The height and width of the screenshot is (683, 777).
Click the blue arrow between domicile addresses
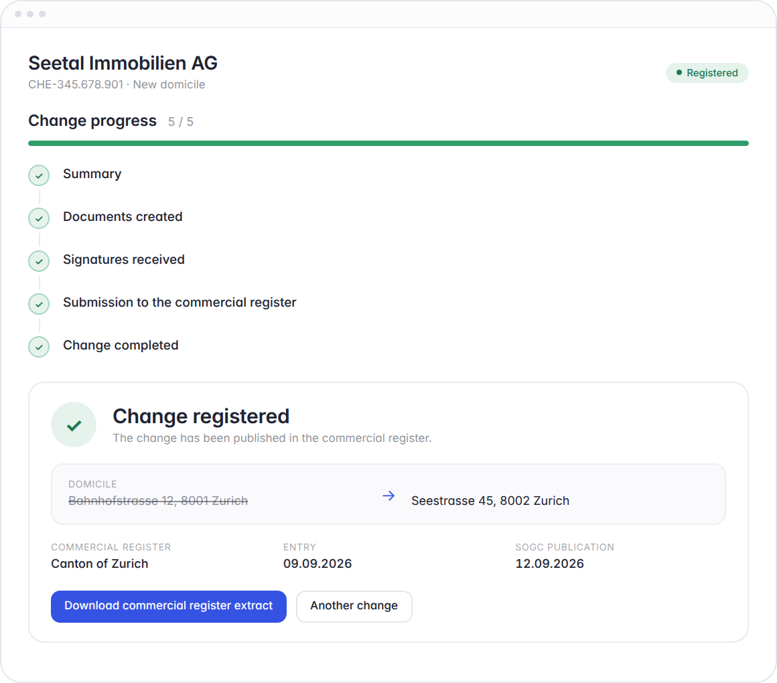tap(389, 496)
